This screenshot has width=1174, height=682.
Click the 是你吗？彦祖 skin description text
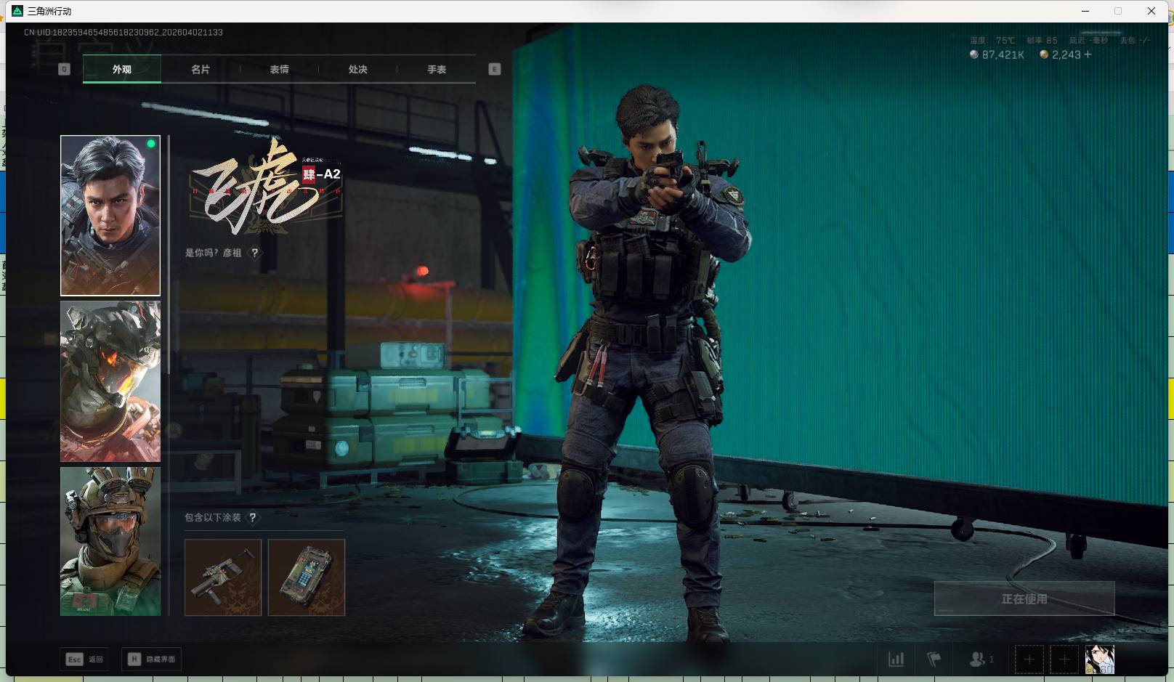pos(213,253)
